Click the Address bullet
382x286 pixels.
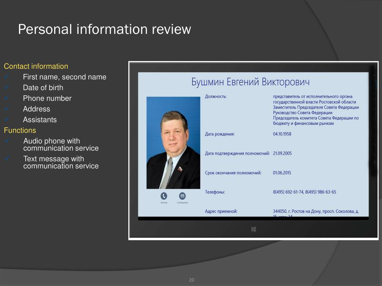pos(37,109)
